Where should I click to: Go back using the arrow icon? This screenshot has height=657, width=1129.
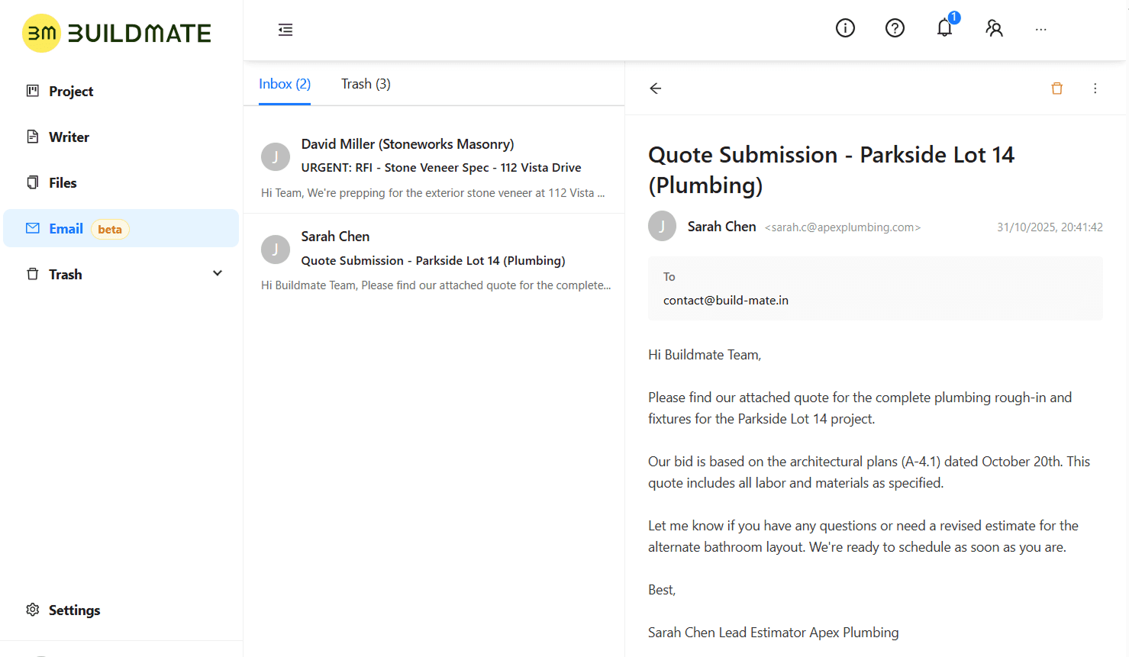click(x=655, y=89)
